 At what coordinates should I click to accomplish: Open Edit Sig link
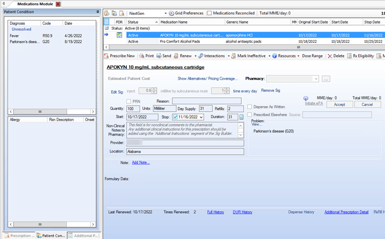117,92
